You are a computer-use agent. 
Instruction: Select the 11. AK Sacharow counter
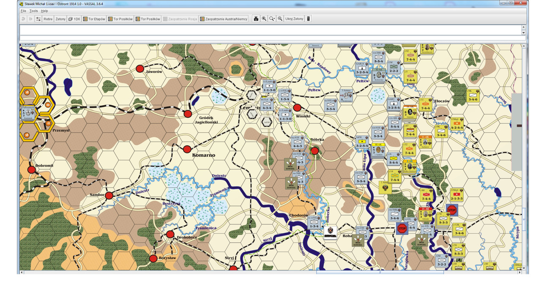426,142
